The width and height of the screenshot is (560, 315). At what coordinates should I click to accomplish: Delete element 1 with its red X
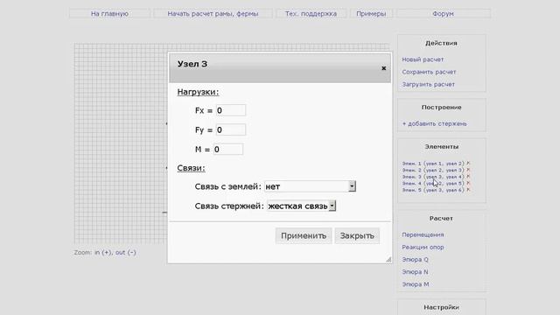coord(468,164)
